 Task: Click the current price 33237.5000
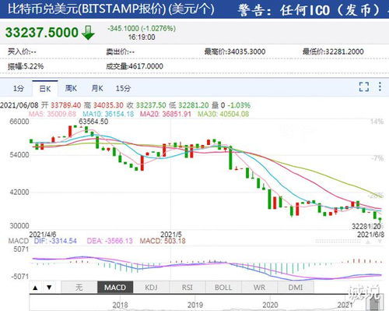[42, 33]
